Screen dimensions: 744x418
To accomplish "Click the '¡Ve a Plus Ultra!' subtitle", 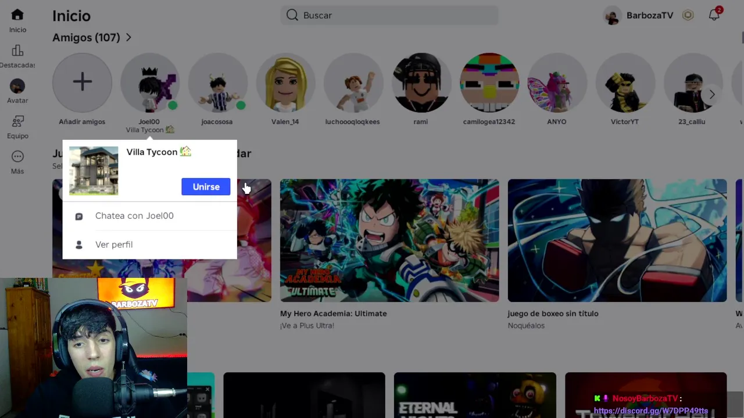I will (307, 326).
